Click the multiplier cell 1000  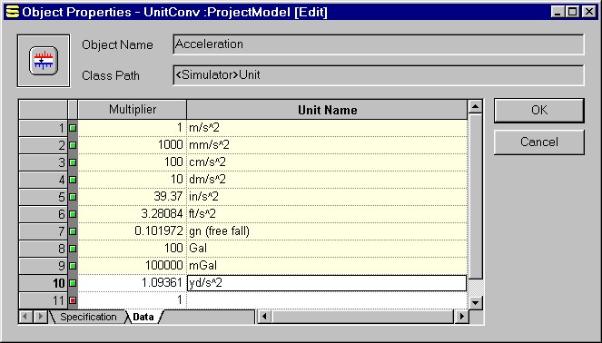pos(133,145)
